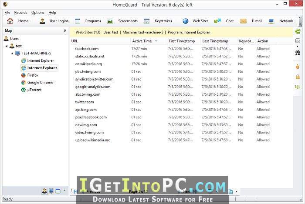Click the Next page button
The height and width of the screenshot is (204, 305).
click(184, 191)
